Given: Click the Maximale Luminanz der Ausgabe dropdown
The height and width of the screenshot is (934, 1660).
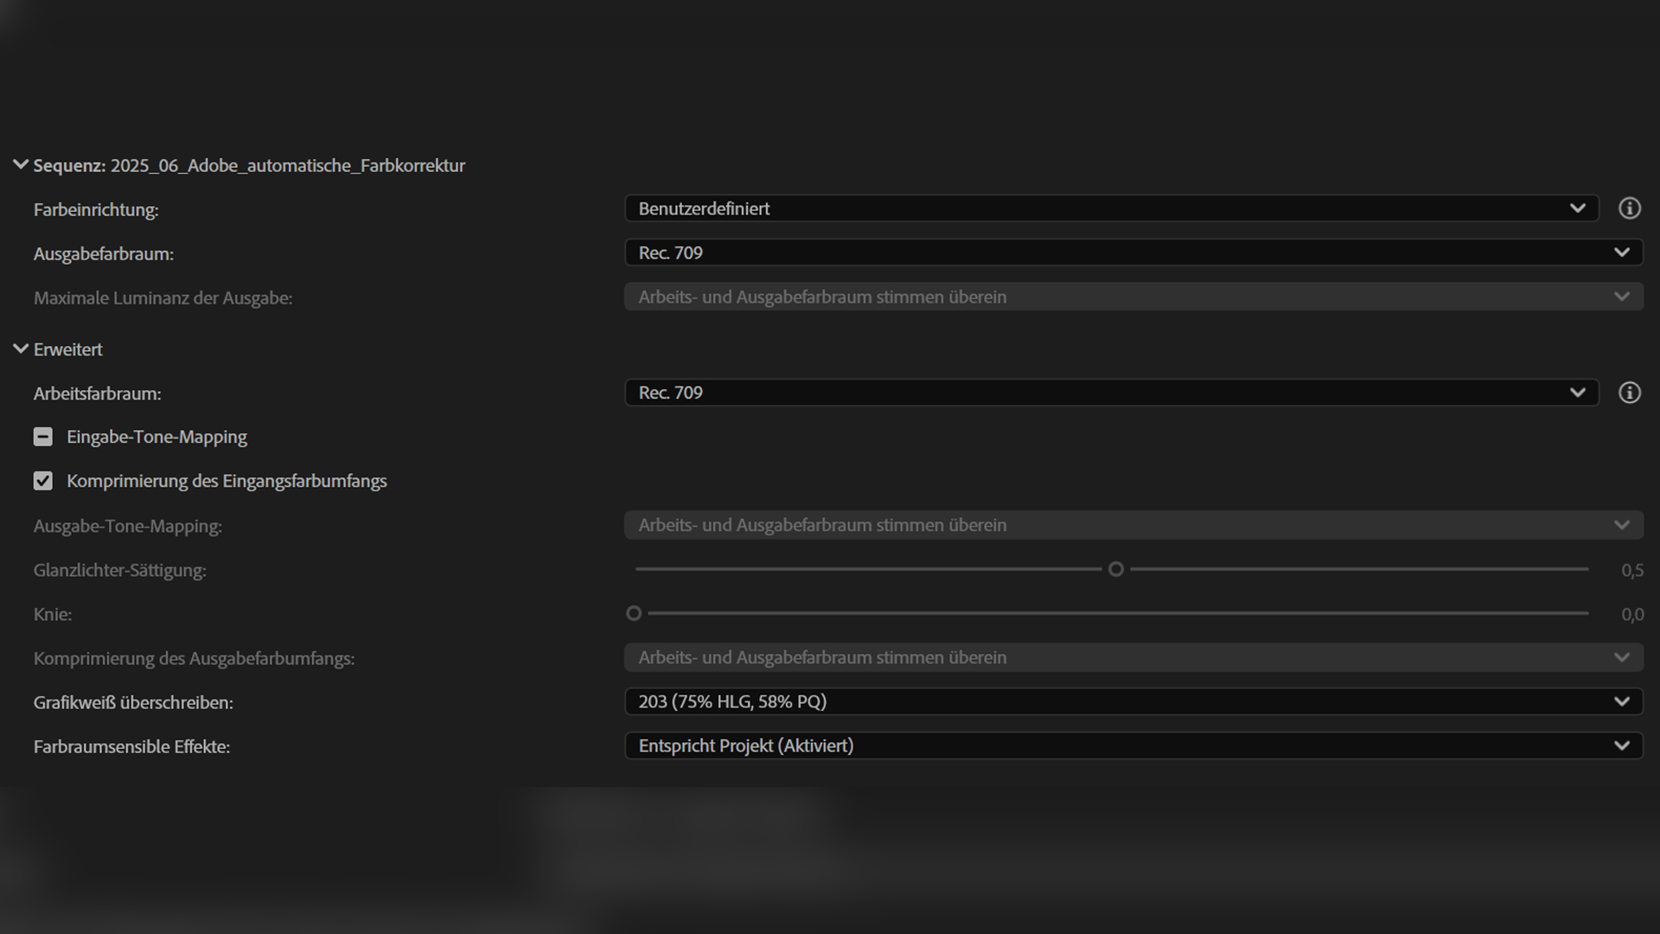Looking at the screenshot, I should click(1133, 297).
